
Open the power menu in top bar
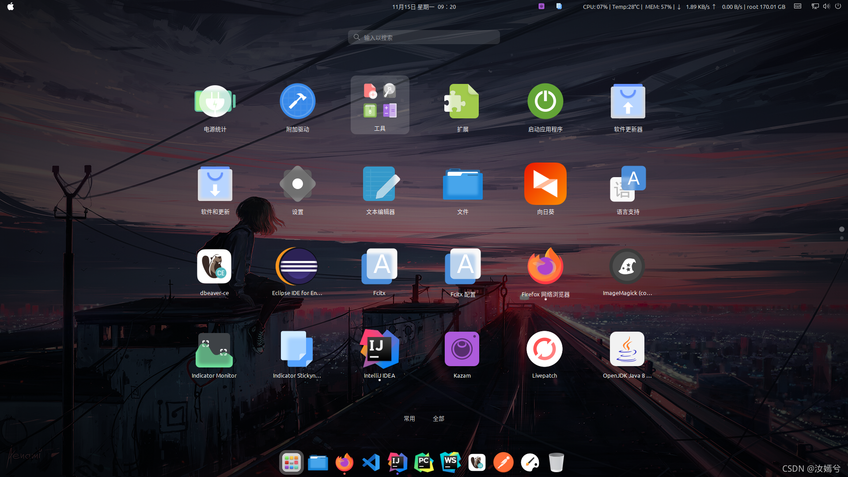coord(838,7)
